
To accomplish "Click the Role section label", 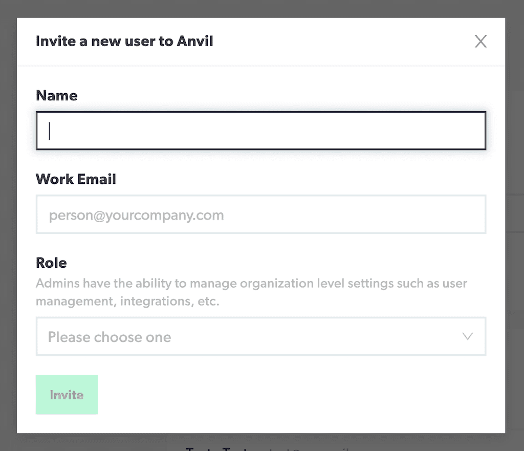I will pyautogui.click(x=51, y=263).
